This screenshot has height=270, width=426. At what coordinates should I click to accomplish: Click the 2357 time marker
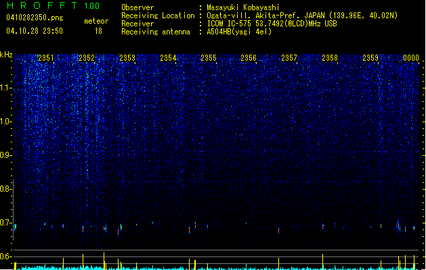click(289, 57)
